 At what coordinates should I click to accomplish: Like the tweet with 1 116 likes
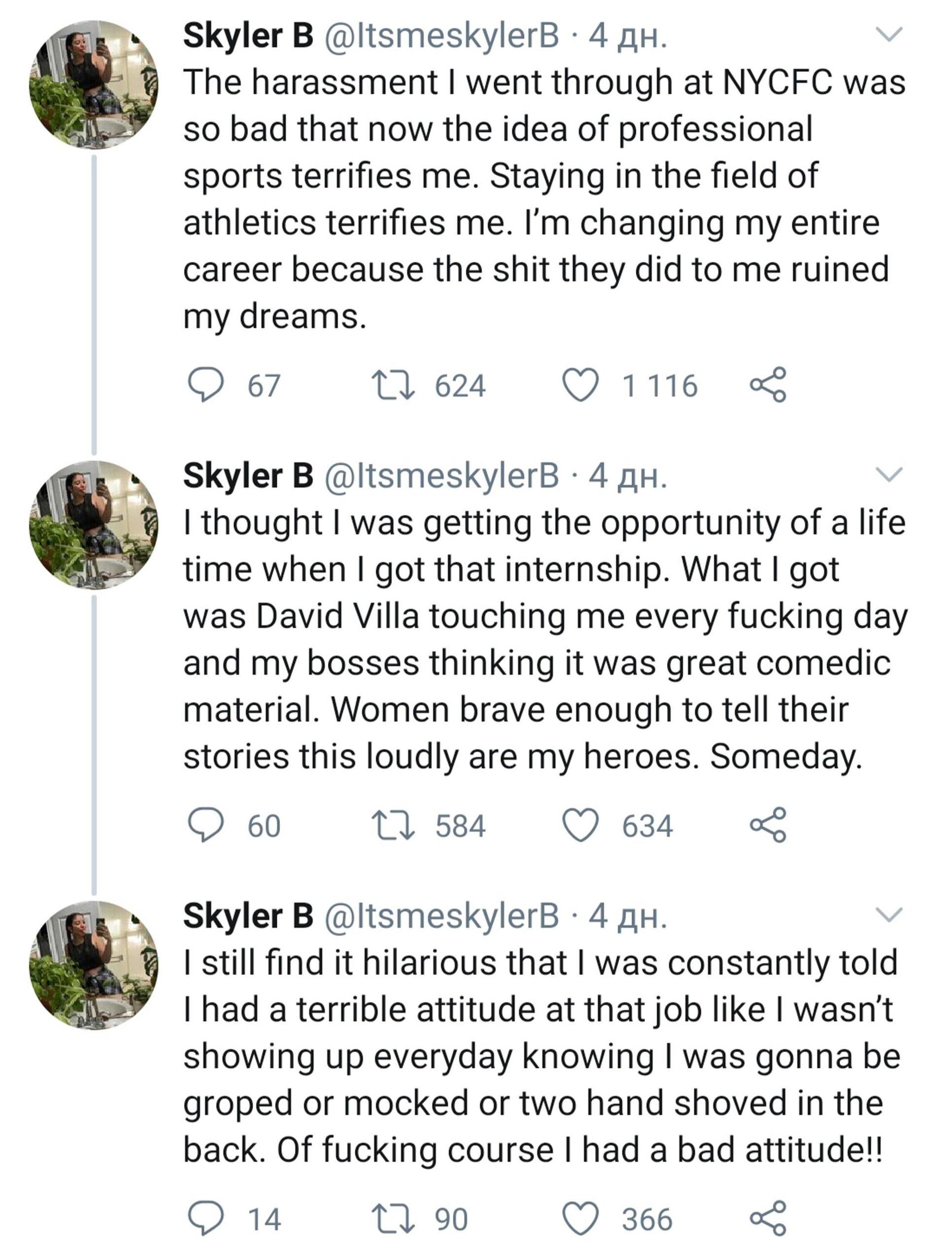click(581, 385)
